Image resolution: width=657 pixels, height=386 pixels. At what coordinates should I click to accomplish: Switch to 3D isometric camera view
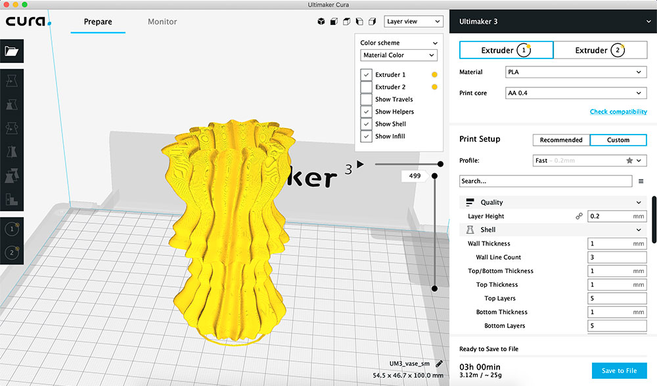coord(321,22)
